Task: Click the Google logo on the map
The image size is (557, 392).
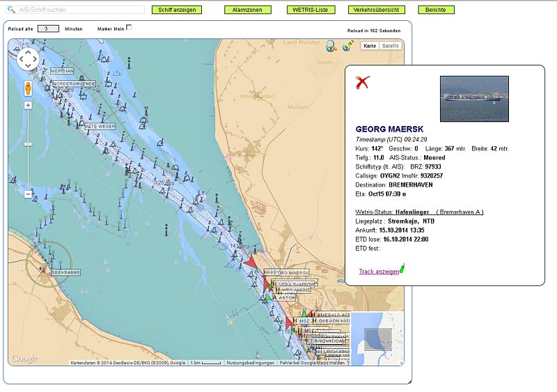Action: click(x=24, y=358)
